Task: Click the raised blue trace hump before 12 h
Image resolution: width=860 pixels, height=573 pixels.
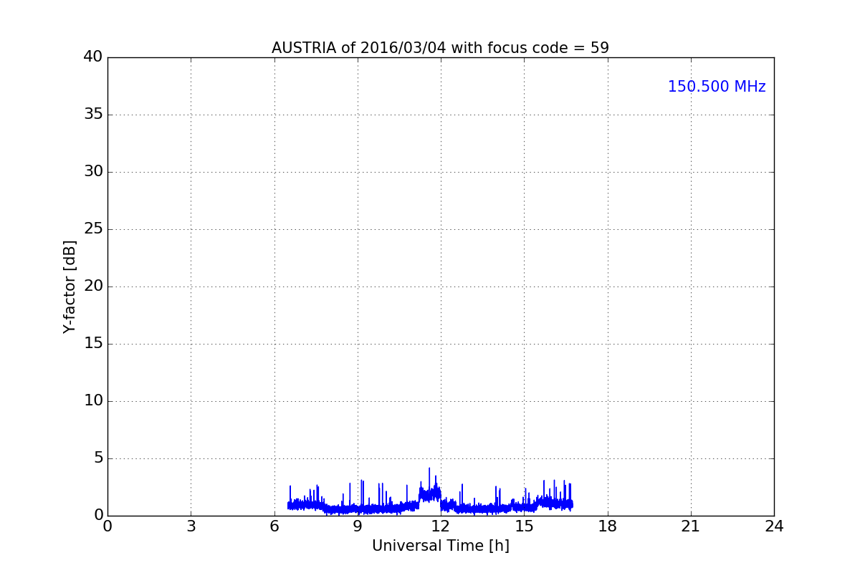Action: pos(430,493)
